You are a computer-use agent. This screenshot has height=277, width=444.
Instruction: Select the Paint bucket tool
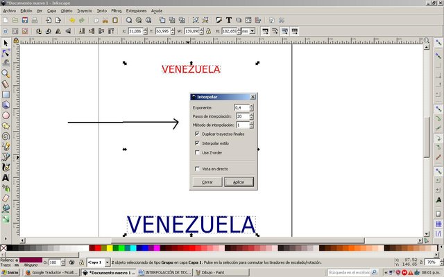[x=6, y=208]
